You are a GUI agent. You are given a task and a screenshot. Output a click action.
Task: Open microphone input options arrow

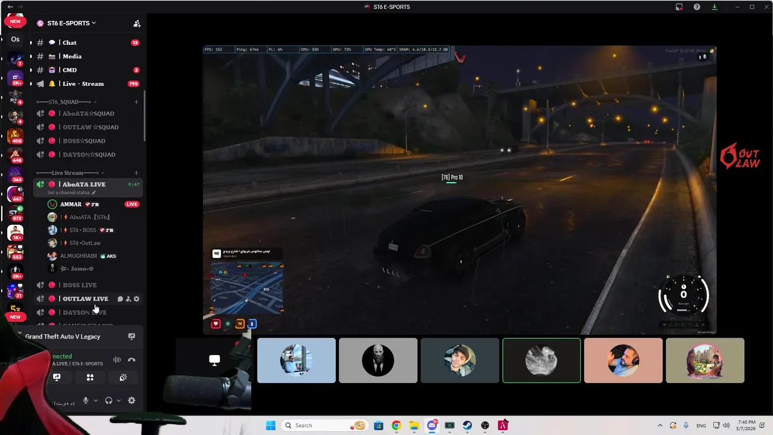(95, 401)
